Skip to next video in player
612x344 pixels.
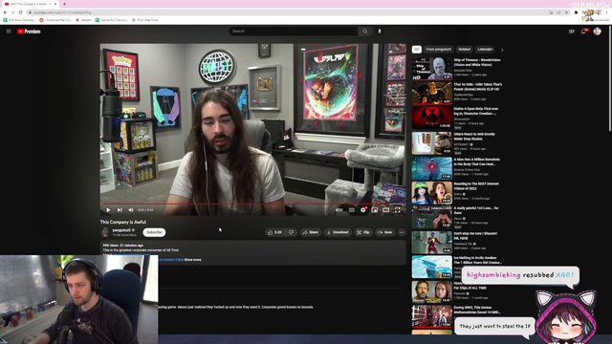click(120, 210)
